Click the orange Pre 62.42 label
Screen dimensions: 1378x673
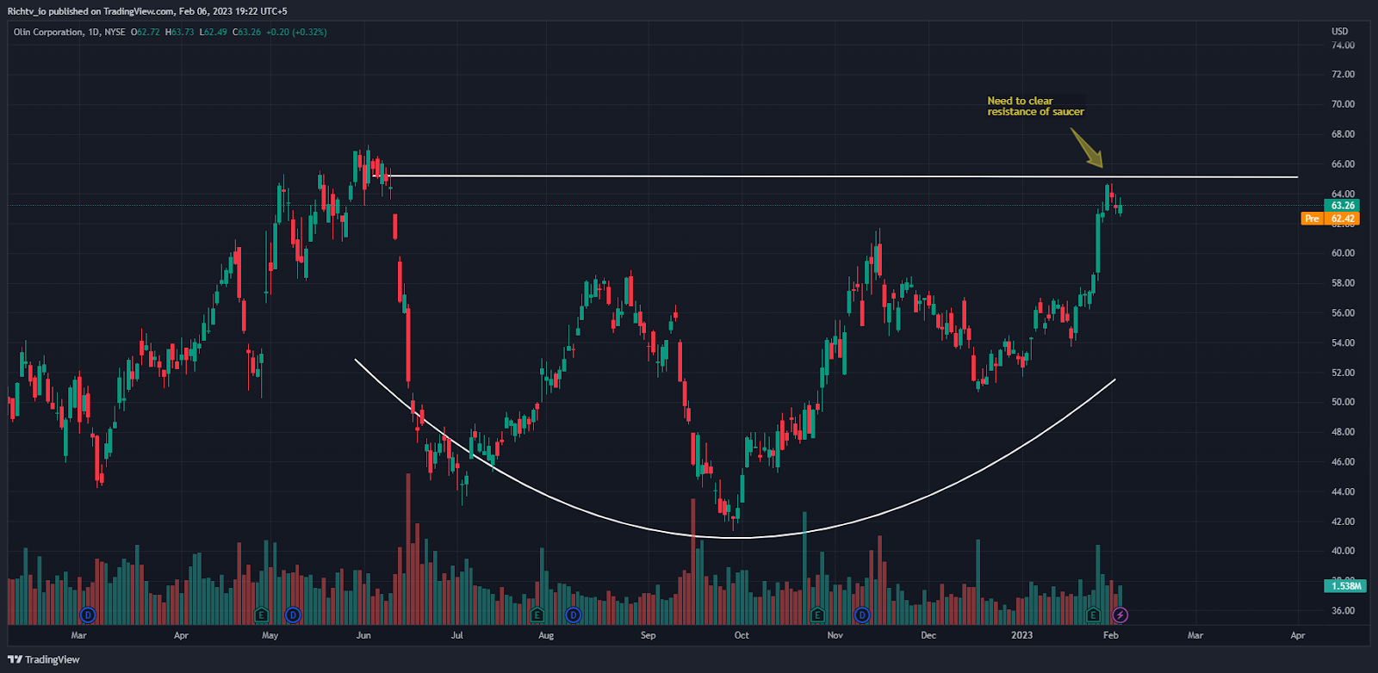[1331, 219]
